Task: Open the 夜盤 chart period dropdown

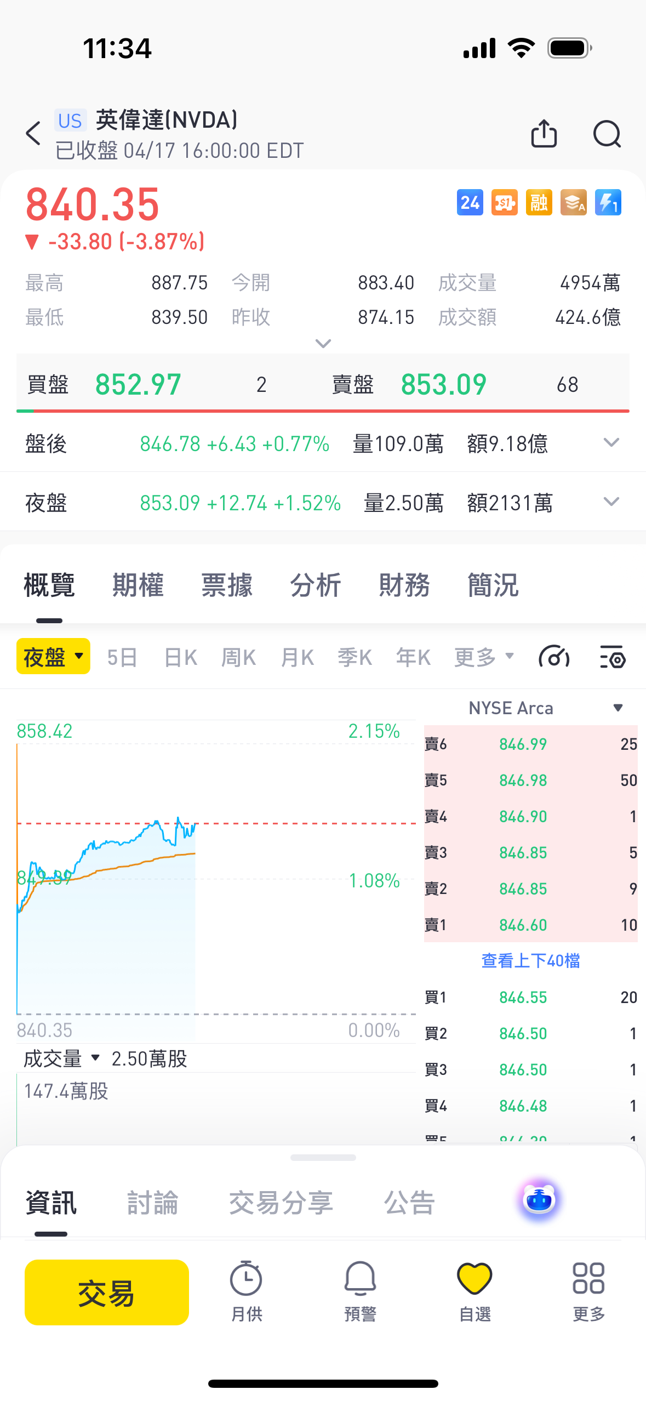Action: pyautogui.click(x=53, y=656)
